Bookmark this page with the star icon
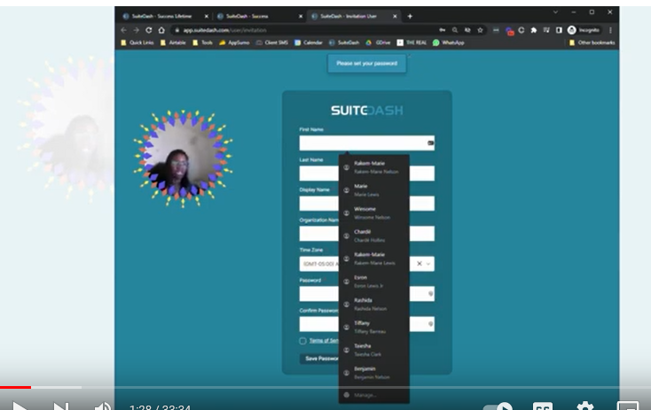The image size is (651, 410). 481,30
